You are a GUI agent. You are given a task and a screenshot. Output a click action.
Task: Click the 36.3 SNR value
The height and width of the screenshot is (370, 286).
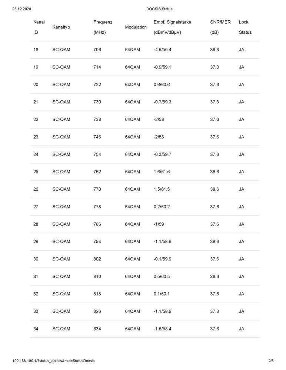click(x=214, y=50)
